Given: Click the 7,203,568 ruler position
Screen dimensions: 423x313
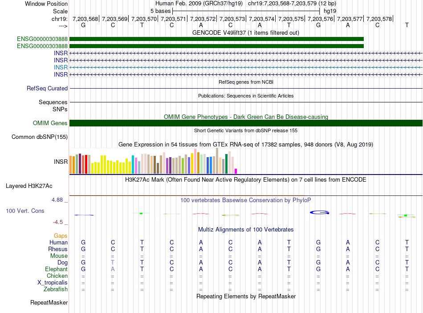Looking at the screenshot, I should pos(85,19).
